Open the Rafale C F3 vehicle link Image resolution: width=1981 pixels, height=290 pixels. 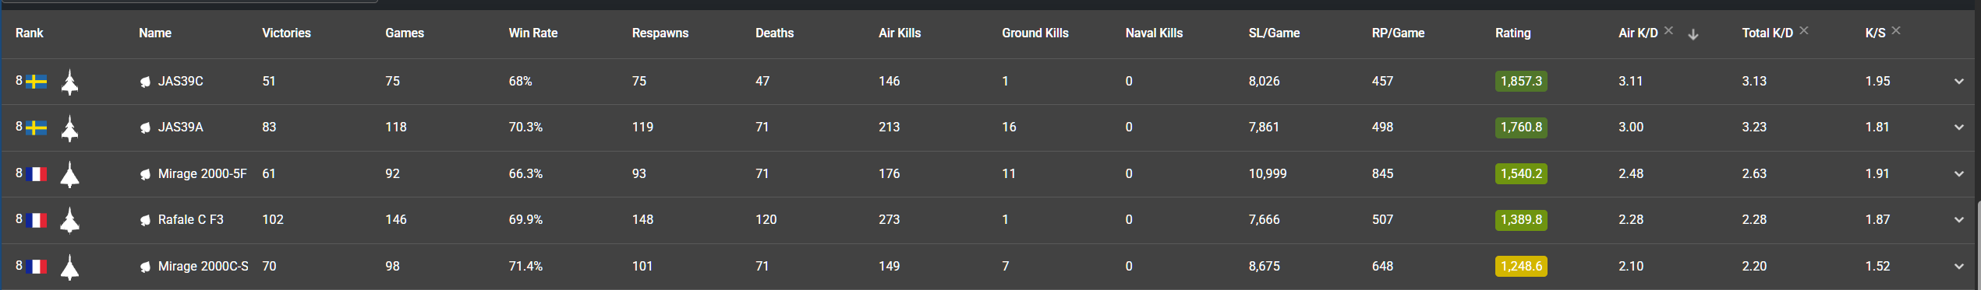[x=190, y=219]
